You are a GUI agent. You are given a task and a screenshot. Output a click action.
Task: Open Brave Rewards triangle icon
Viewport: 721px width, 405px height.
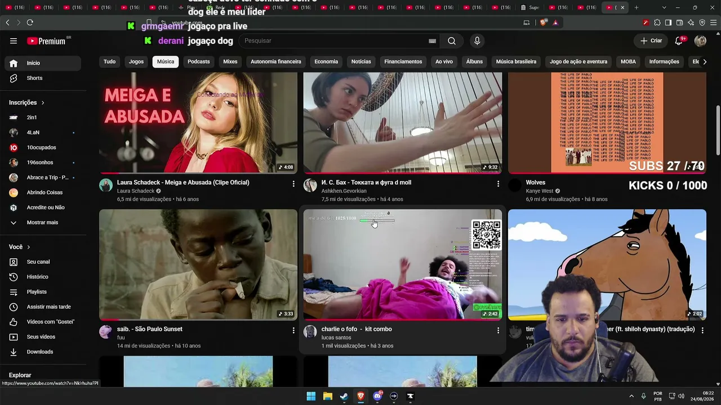tap(555, 22)
